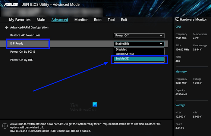Click the Hardware Monitor title text
211x136 pixels.
pyautogui.click(x=194, y=20)
